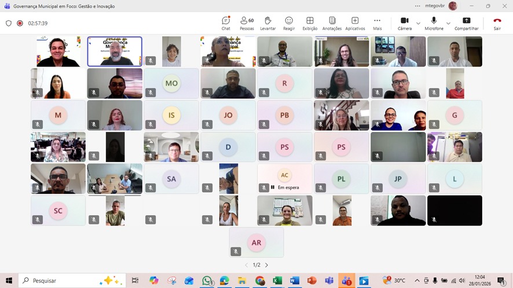The height and width of the screenshot is (288, 513).
Task: Open Anotações meeting notes
Action: tap(332, 23)
